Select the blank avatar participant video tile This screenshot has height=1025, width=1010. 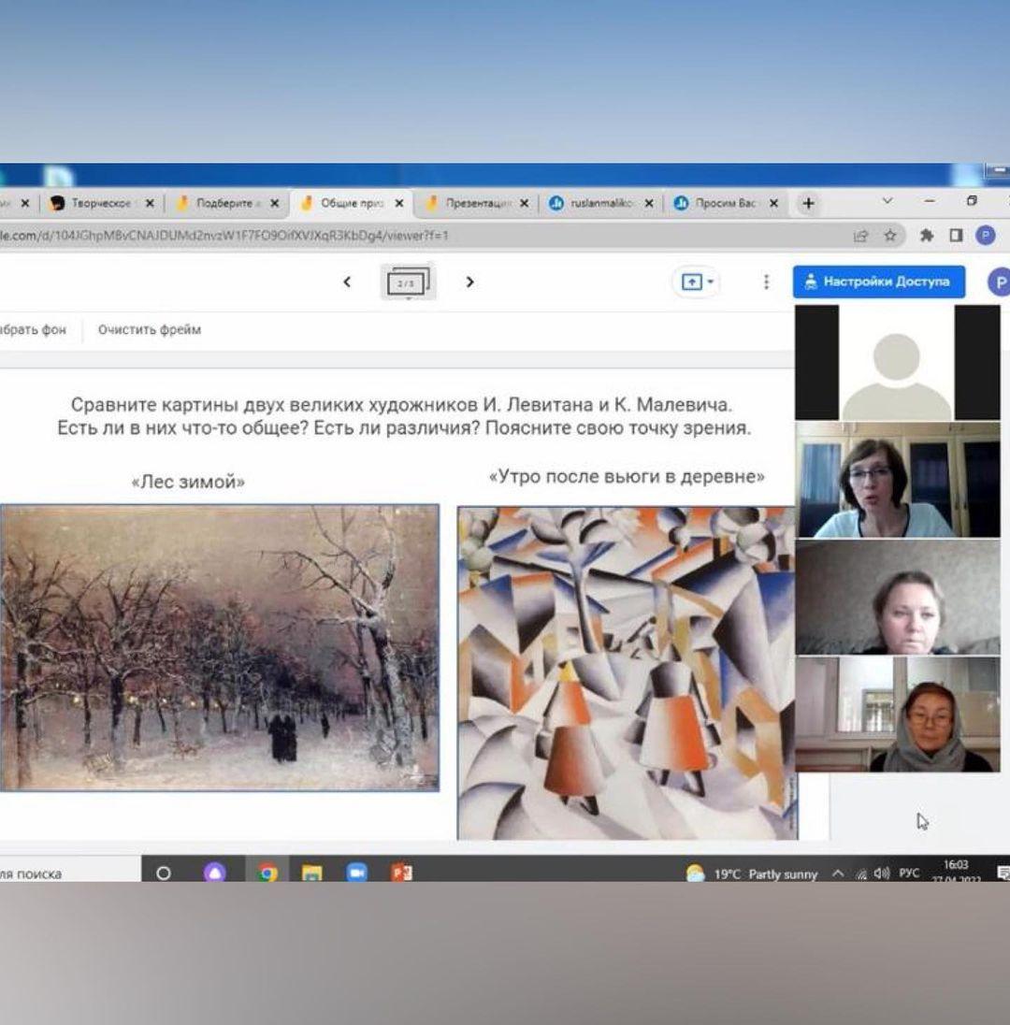pos(897,362)
